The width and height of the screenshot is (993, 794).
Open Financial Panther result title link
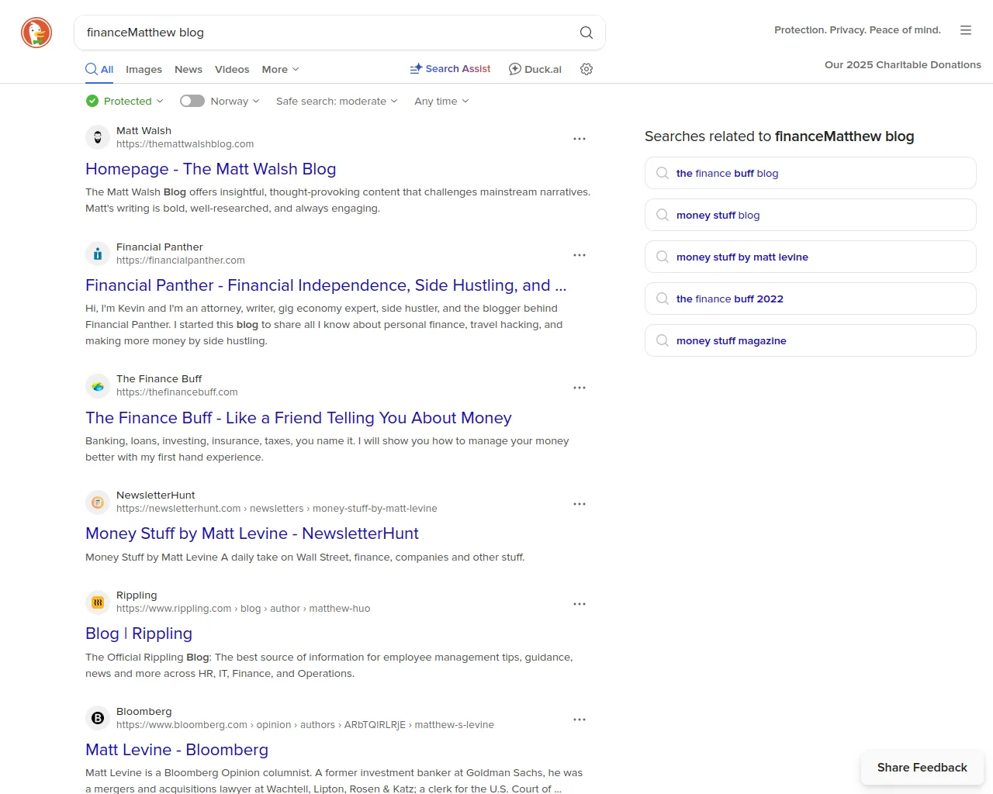coord(326,285)
